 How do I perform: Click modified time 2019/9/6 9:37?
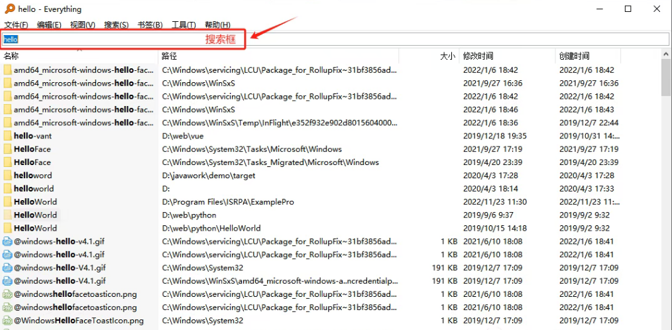(488, 215)
